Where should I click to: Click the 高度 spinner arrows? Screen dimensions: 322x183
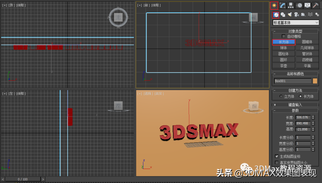313,129
